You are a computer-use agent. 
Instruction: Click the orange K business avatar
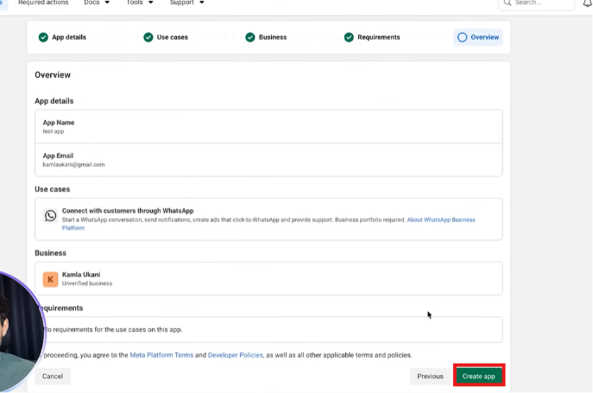point(50,279)
